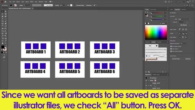Select the Hand tool
This screenshot has height=110, width=195.
point(2,43)
